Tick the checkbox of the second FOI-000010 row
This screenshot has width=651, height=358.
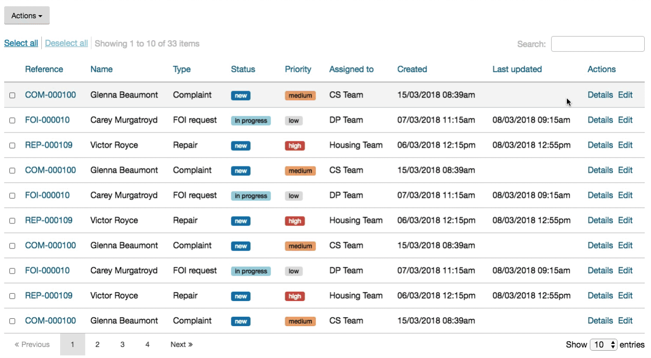coord(12,196)
